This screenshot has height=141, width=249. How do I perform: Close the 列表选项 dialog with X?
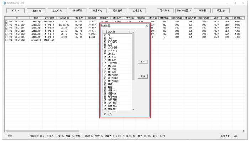[x=147, y=26]
